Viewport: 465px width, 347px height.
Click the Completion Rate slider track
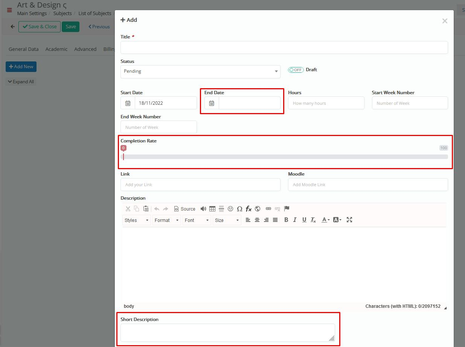click(284, 157)
